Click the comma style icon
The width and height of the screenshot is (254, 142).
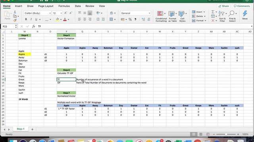click(x=135, y=19)
